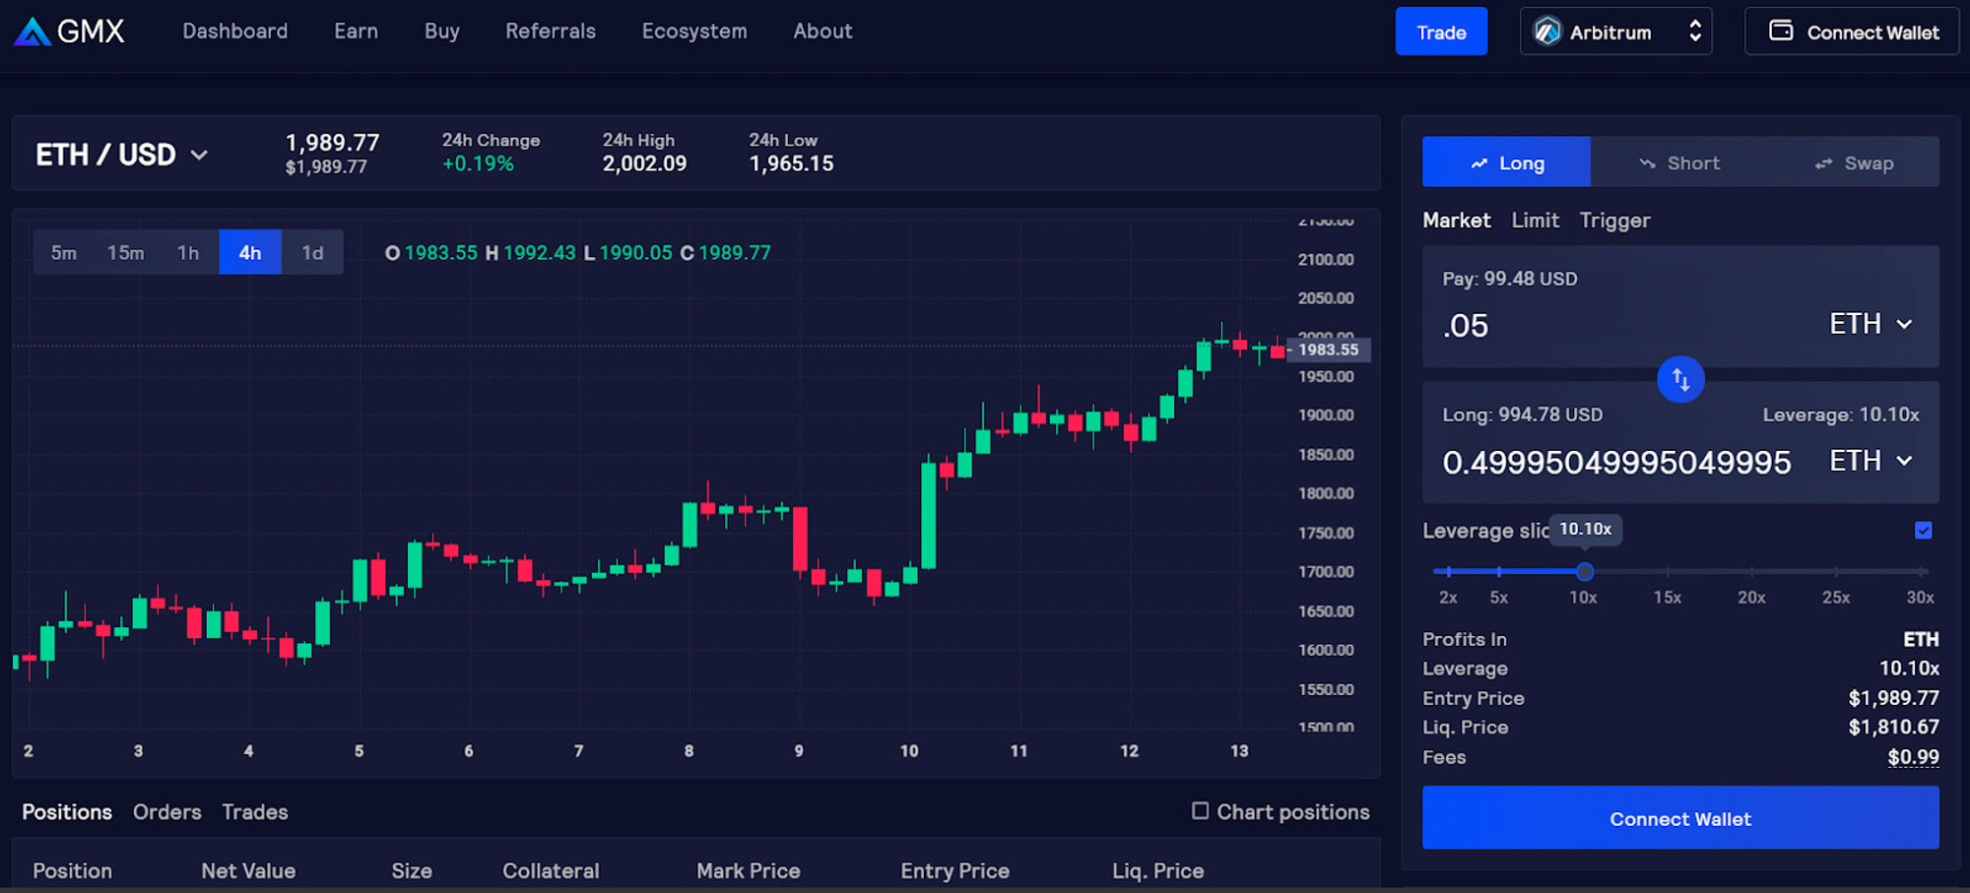Viewport: 1970px width, 893px height.
Task: Click the GMX logo
Action: coord(69,32)
